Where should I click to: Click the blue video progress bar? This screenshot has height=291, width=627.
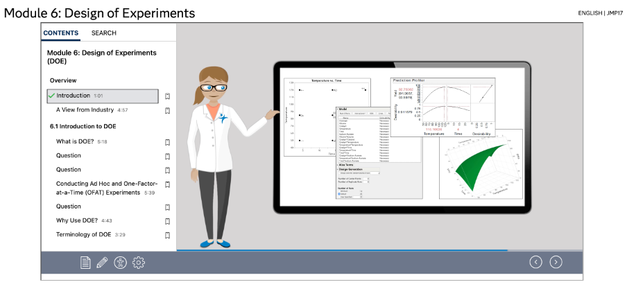(x=343, y=251)
